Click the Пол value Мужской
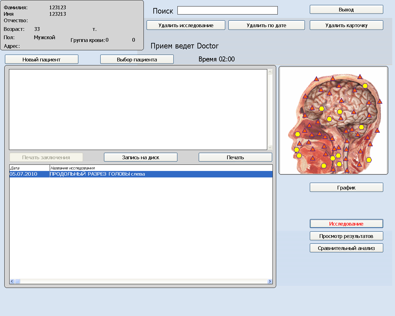The width and height of the screenshot is (395, 316). pos(44,37)
